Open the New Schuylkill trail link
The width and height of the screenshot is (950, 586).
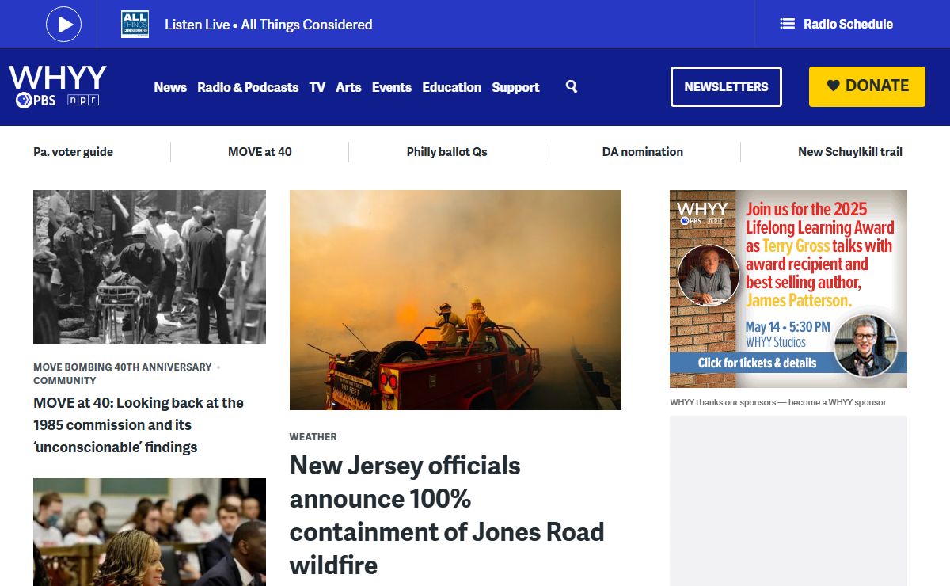tap(850, 152)
